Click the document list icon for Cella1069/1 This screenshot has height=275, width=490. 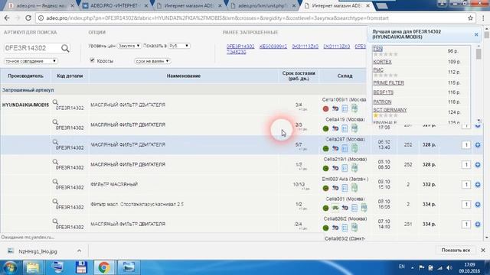click(345, 108)
